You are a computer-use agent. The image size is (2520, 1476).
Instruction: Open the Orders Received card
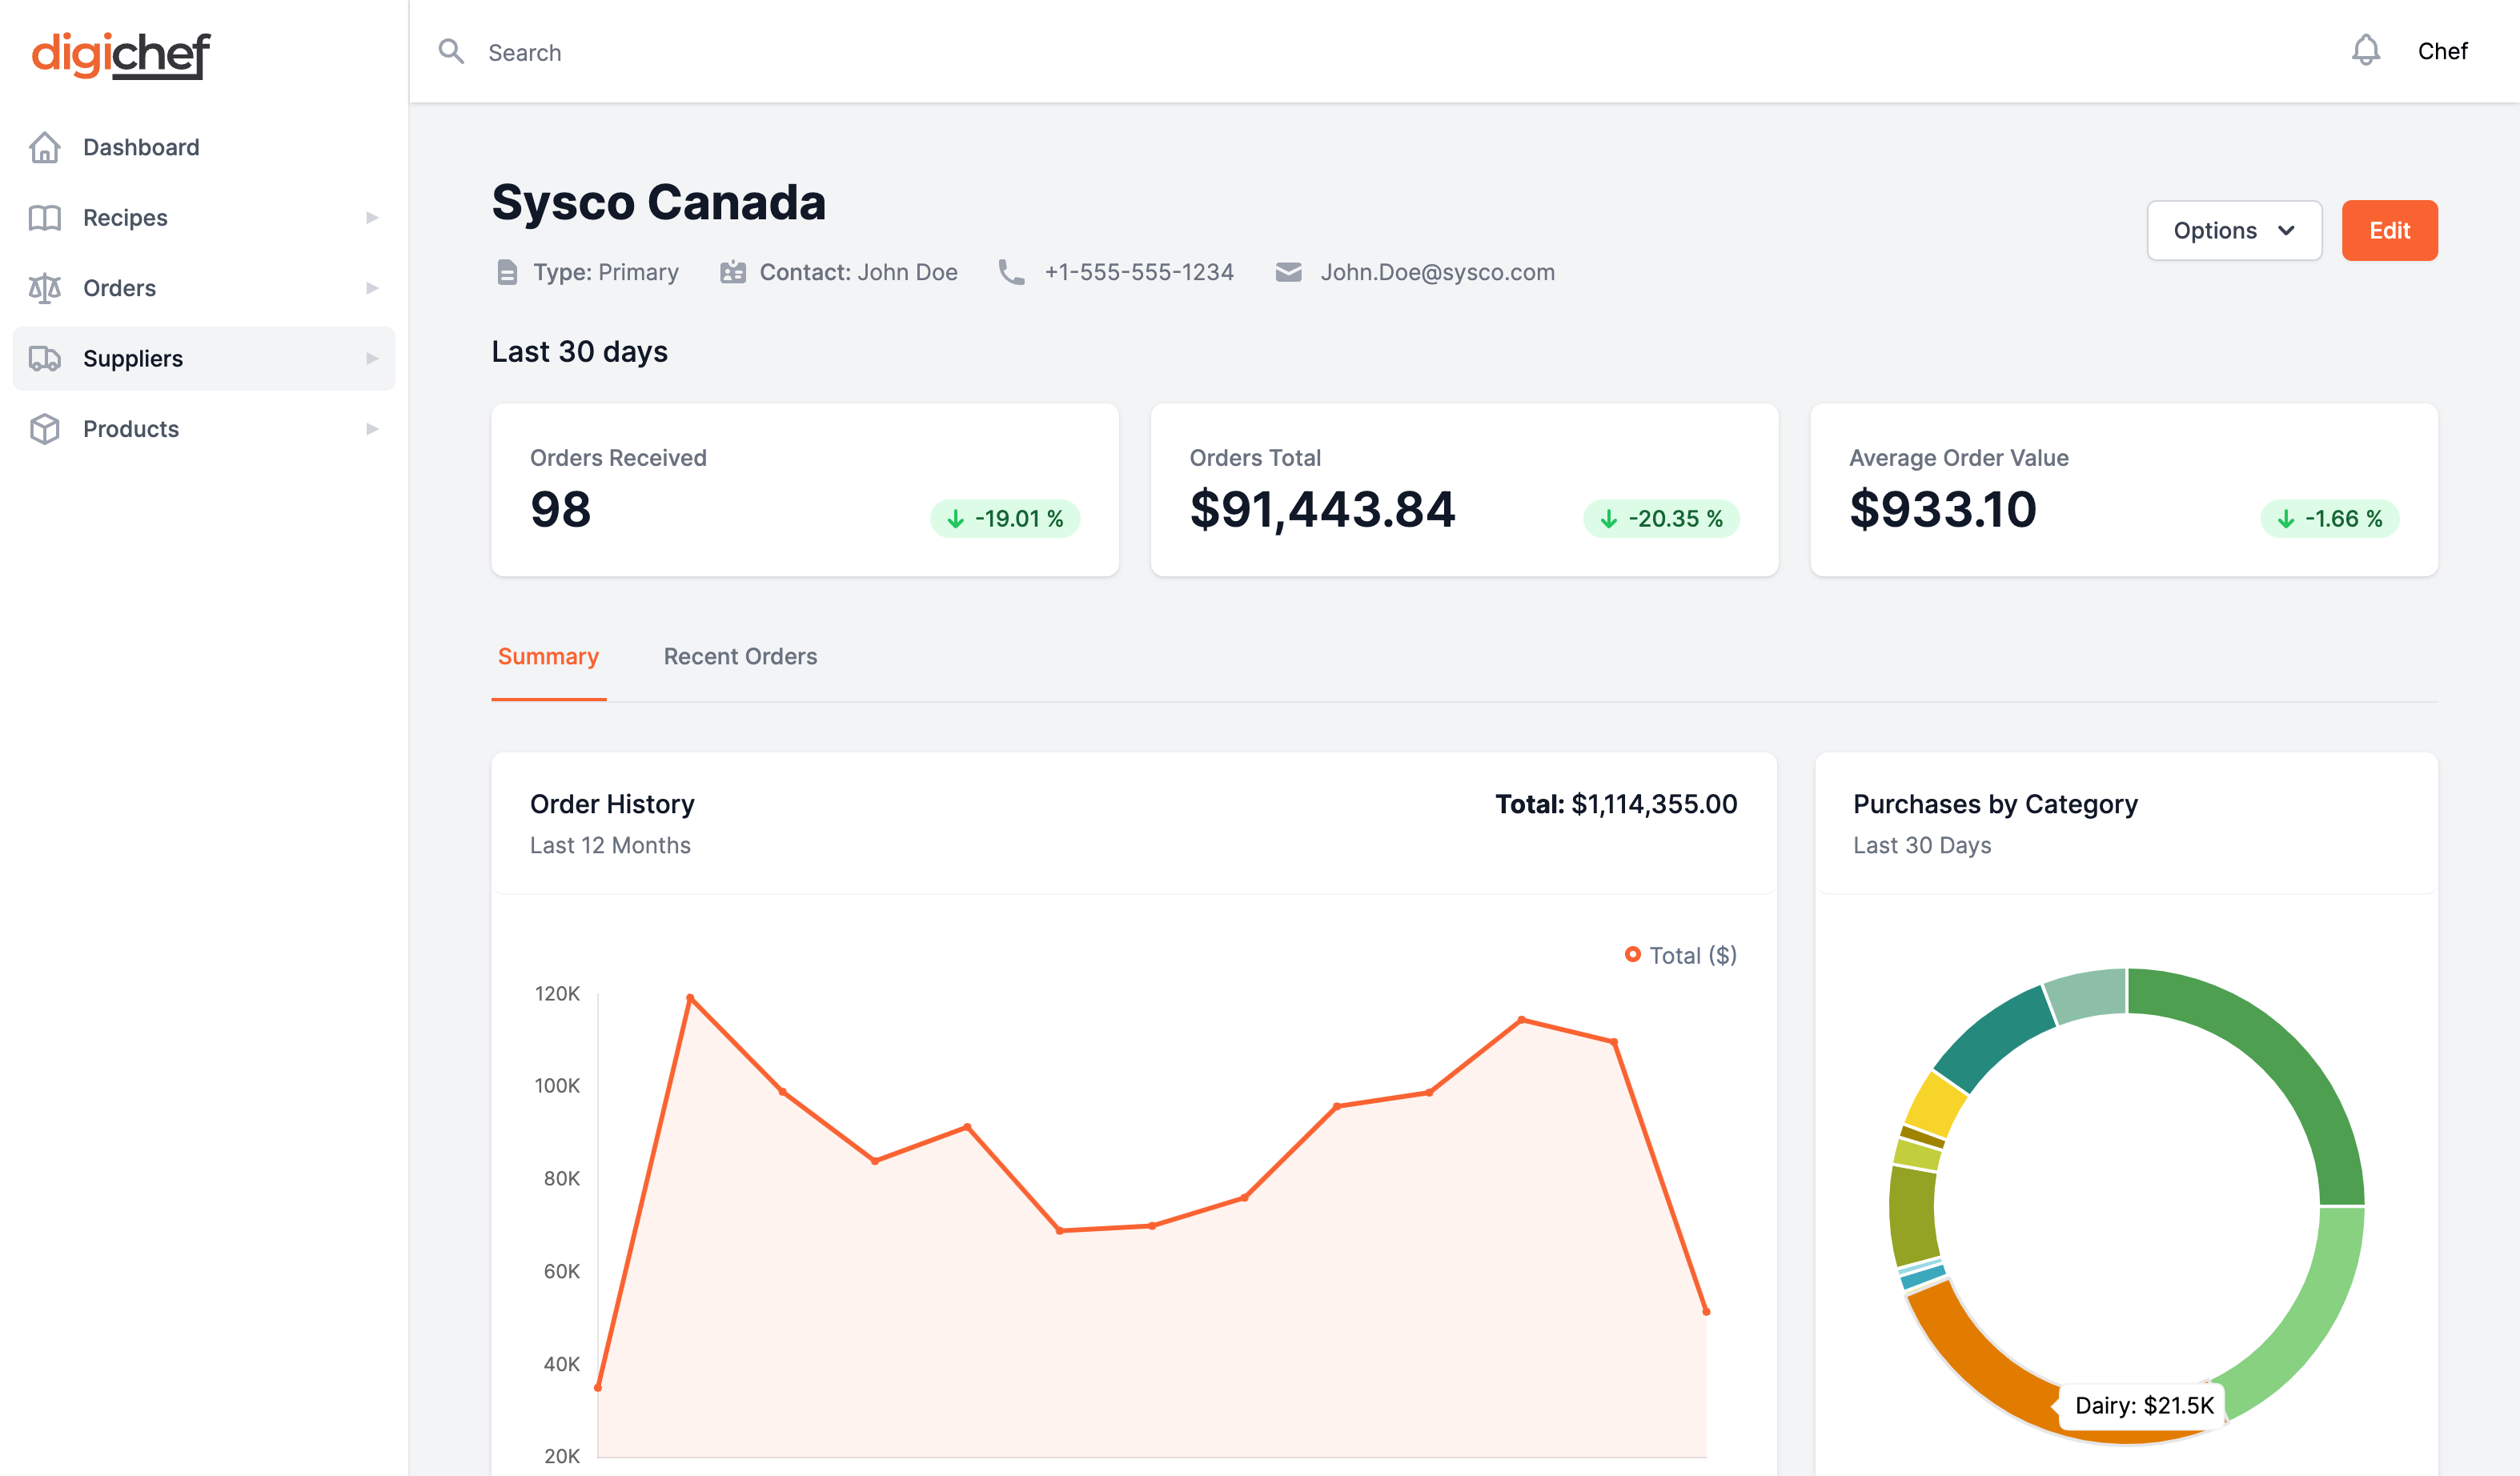[x=805, y=490]
